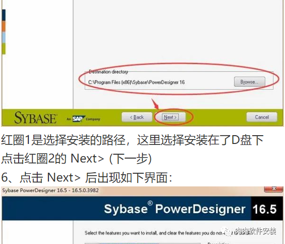
Task: Click title 'Sybase PowerDesigner 16.5 - 16.5.0.3982'
Action: tap(50, 190)
